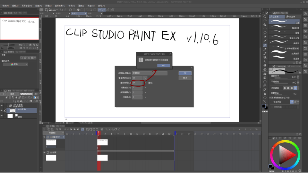Screen dimensions: 308x173
Task: Open the File menu (F)
Action: tap(5, 6)
